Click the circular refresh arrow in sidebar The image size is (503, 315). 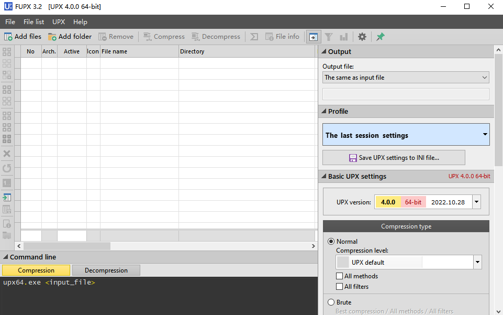[7, 168]
